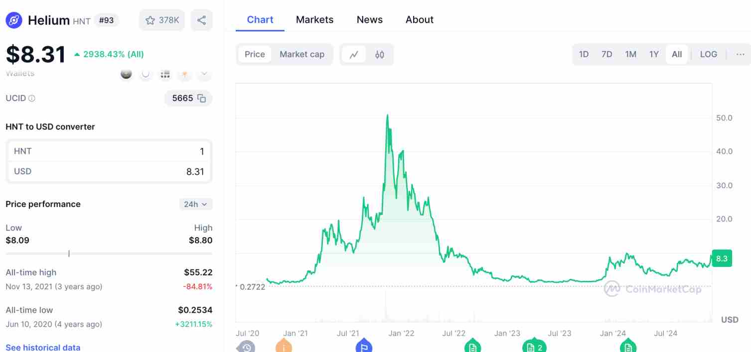Click the 24h high value $8.80
The image size is (751, 352).
click(x=200, y=240)
